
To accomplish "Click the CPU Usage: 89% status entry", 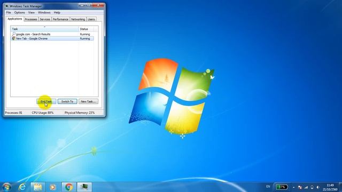I will click(43, 113).
